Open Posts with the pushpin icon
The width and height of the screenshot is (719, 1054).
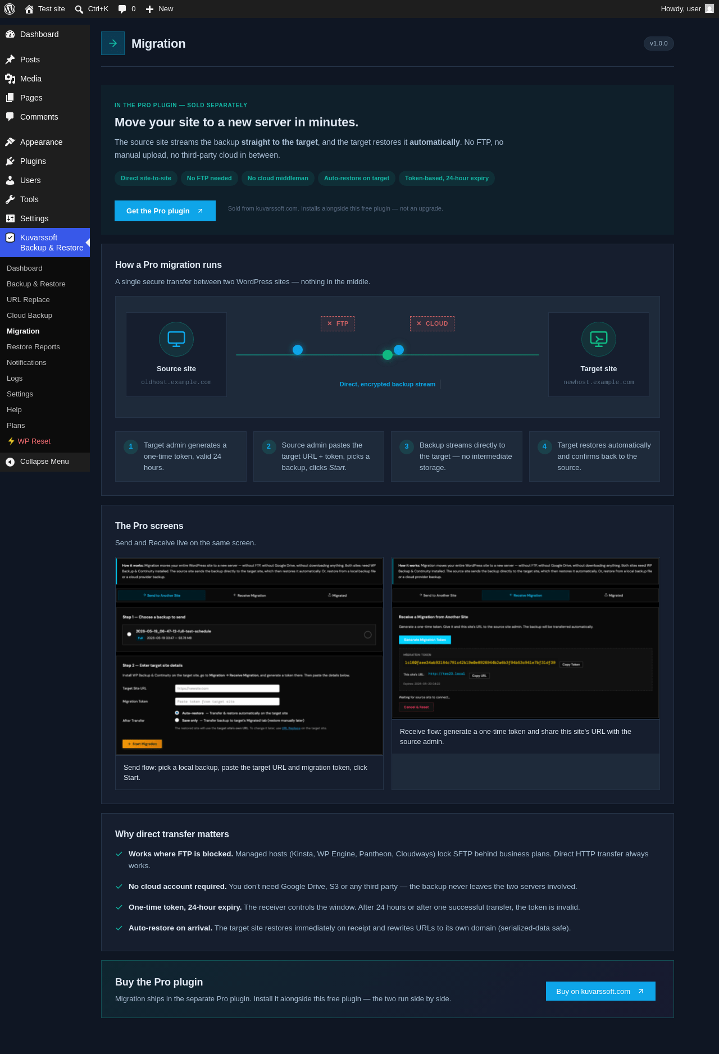pyautogui.click(x=10, y=60)
